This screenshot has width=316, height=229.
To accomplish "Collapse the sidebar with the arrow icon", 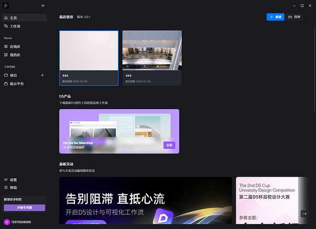I will [x=43, y=6].
